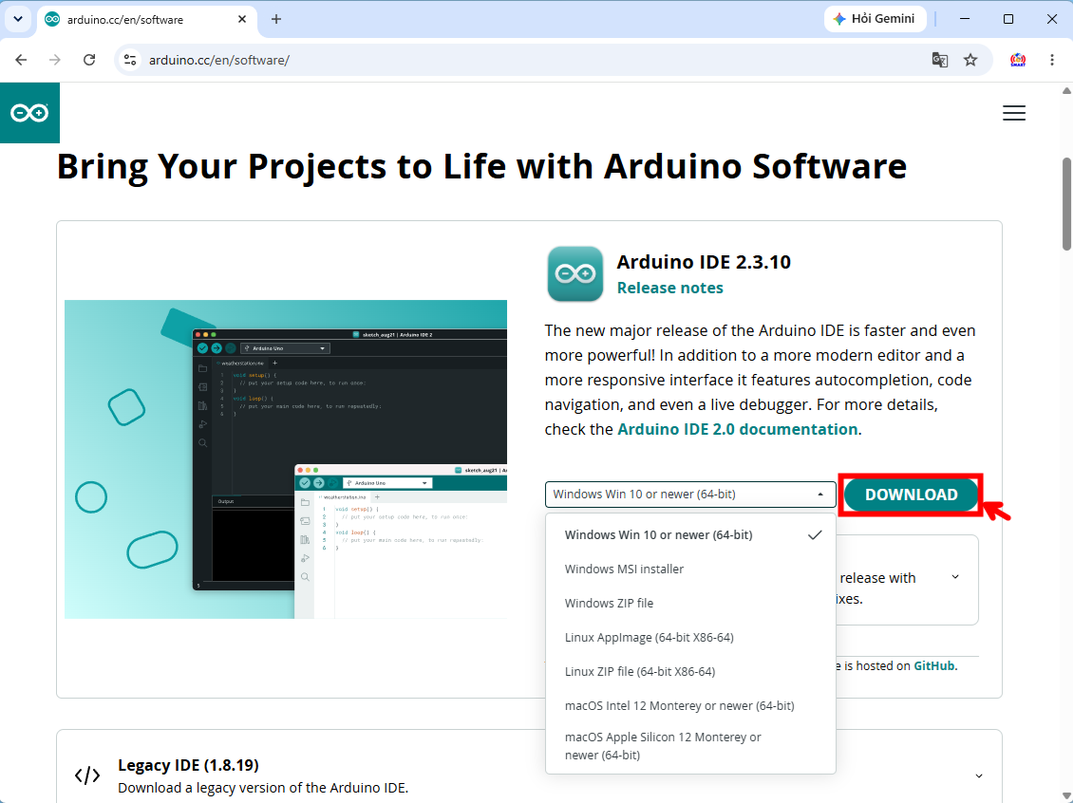Viewport: 1073px width, 803px height.
Task: Select macOS Apple Silicon 12 Monterey option
Action: pyautogui.click(x=689, y=746)
